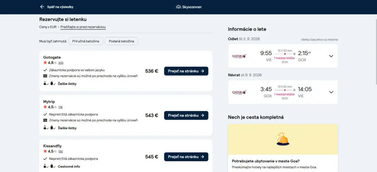The height and width of the screenshot is (172, 377).
Task: Toggle the Príručná batožina filter
Action: tap(85, 41)
